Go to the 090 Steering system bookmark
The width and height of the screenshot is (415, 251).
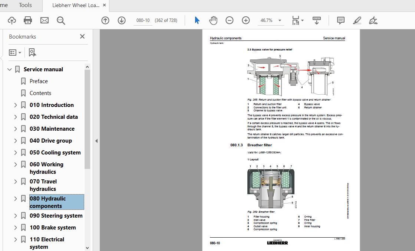point(56,215)
